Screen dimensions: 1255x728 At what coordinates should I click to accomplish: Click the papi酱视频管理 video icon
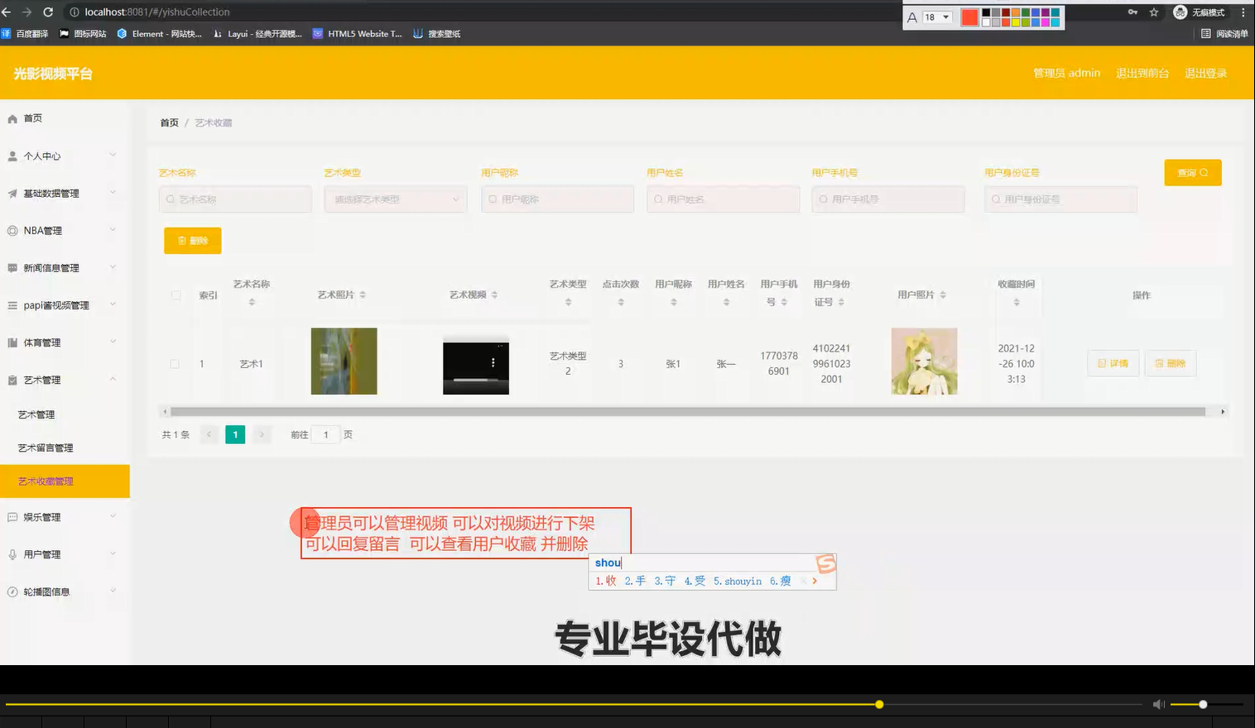point(12,304)
